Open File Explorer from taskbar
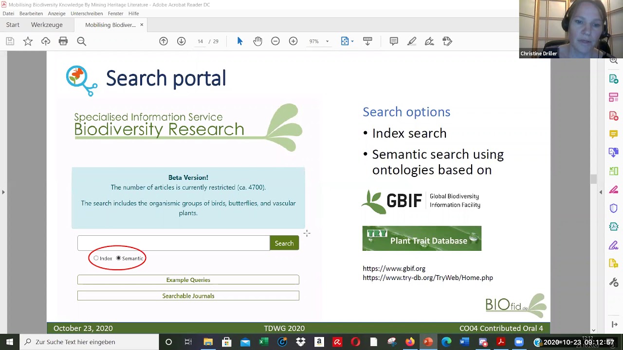 [208, 342]
